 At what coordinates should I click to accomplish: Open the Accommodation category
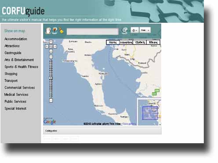click(16, 39)
